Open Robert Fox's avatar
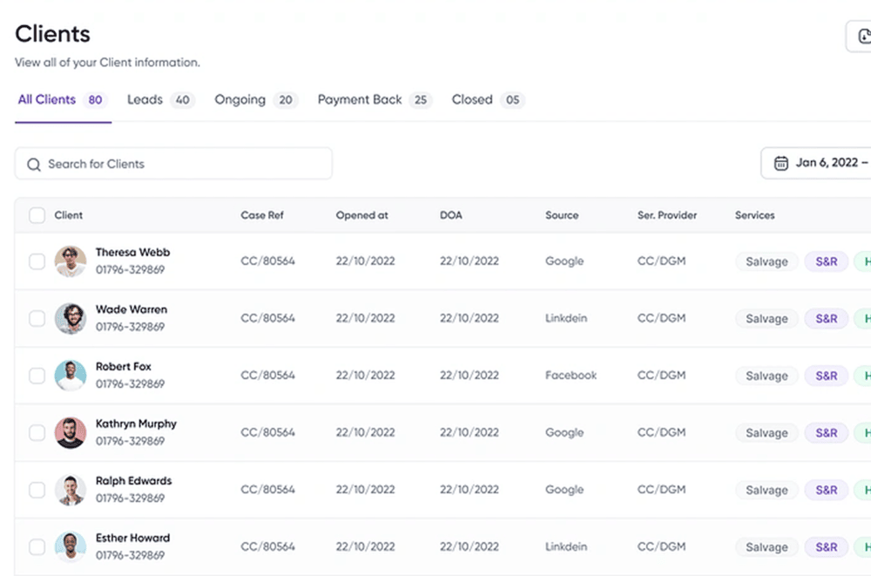 71,376
